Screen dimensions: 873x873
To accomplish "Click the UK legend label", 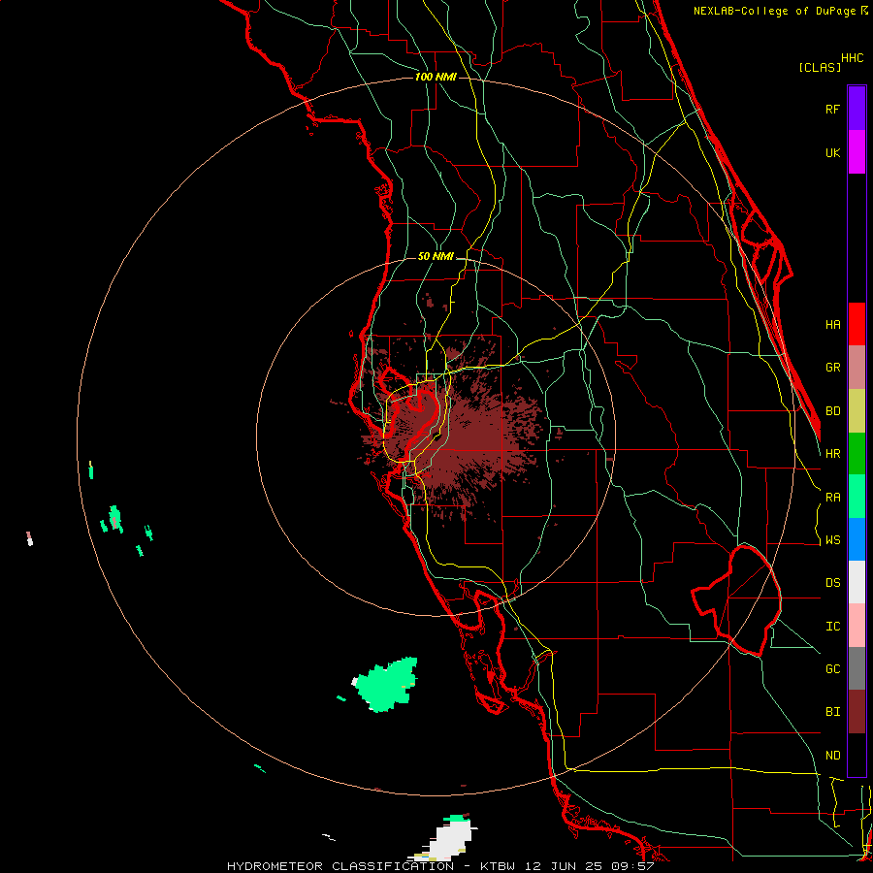I will point(832,152).
